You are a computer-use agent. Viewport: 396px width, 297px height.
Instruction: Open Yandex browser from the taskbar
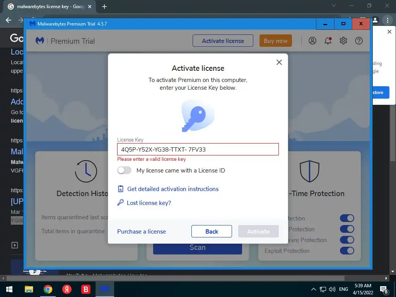67,289
